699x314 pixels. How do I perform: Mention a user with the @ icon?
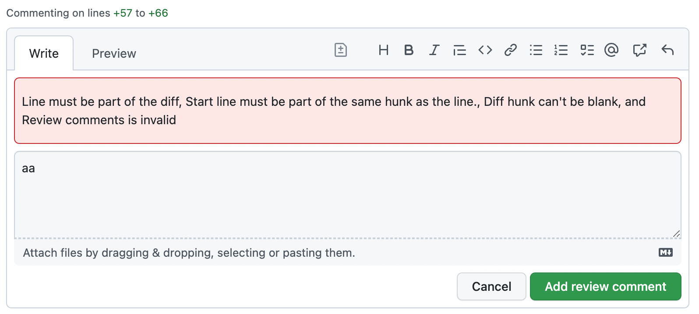[x=611, y=50]
